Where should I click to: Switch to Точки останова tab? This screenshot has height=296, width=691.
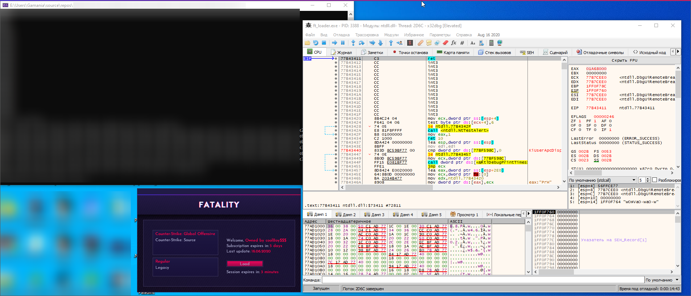[410, 52]
